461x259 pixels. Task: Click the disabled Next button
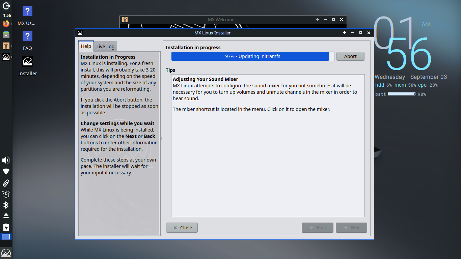click(351, 228)
